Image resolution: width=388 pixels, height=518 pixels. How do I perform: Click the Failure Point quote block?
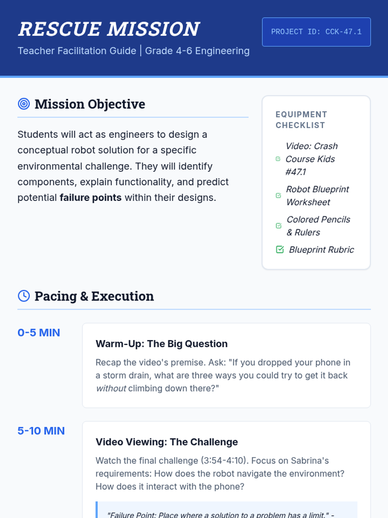point(226,510)
